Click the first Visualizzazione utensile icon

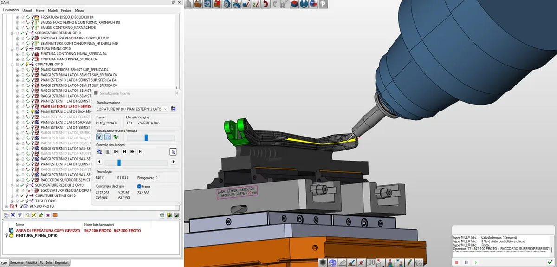(99, 137)
